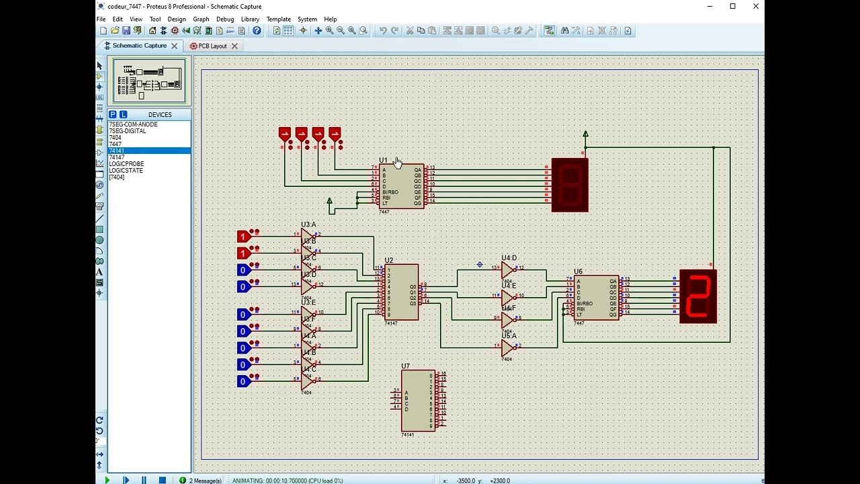Toggle the first logic state showing 1
This screenshot has height=484, width=860.
coord(244,236)
